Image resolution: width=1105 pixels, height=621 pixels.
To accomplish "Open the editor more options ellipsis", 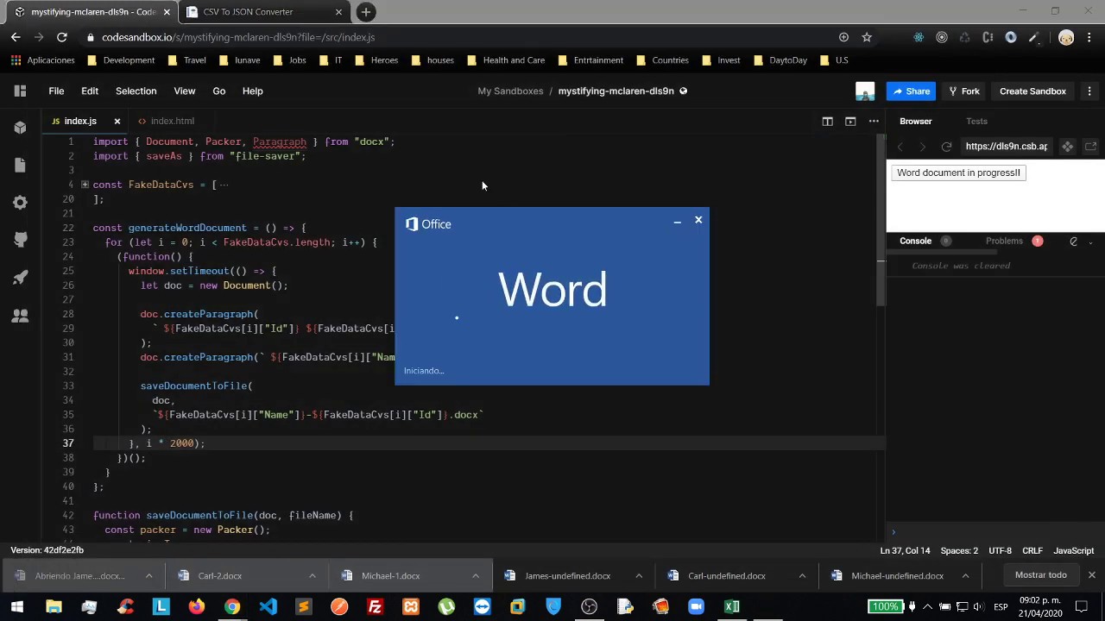I will (874, 121).
